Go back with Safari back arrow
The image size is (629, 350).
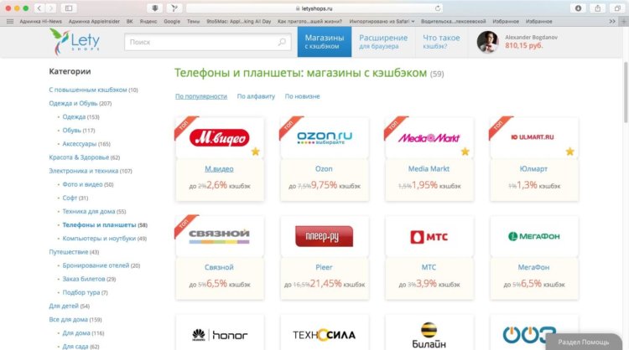coord(39,8)
